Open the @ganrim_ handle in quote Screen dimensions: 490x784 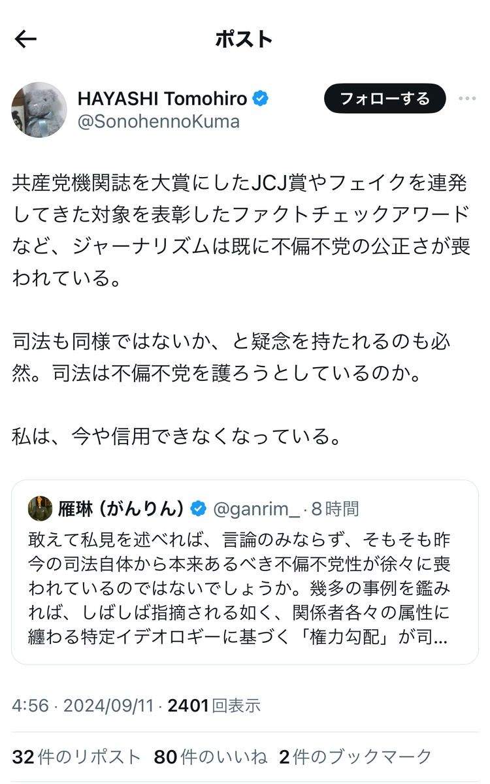[257, 508]
